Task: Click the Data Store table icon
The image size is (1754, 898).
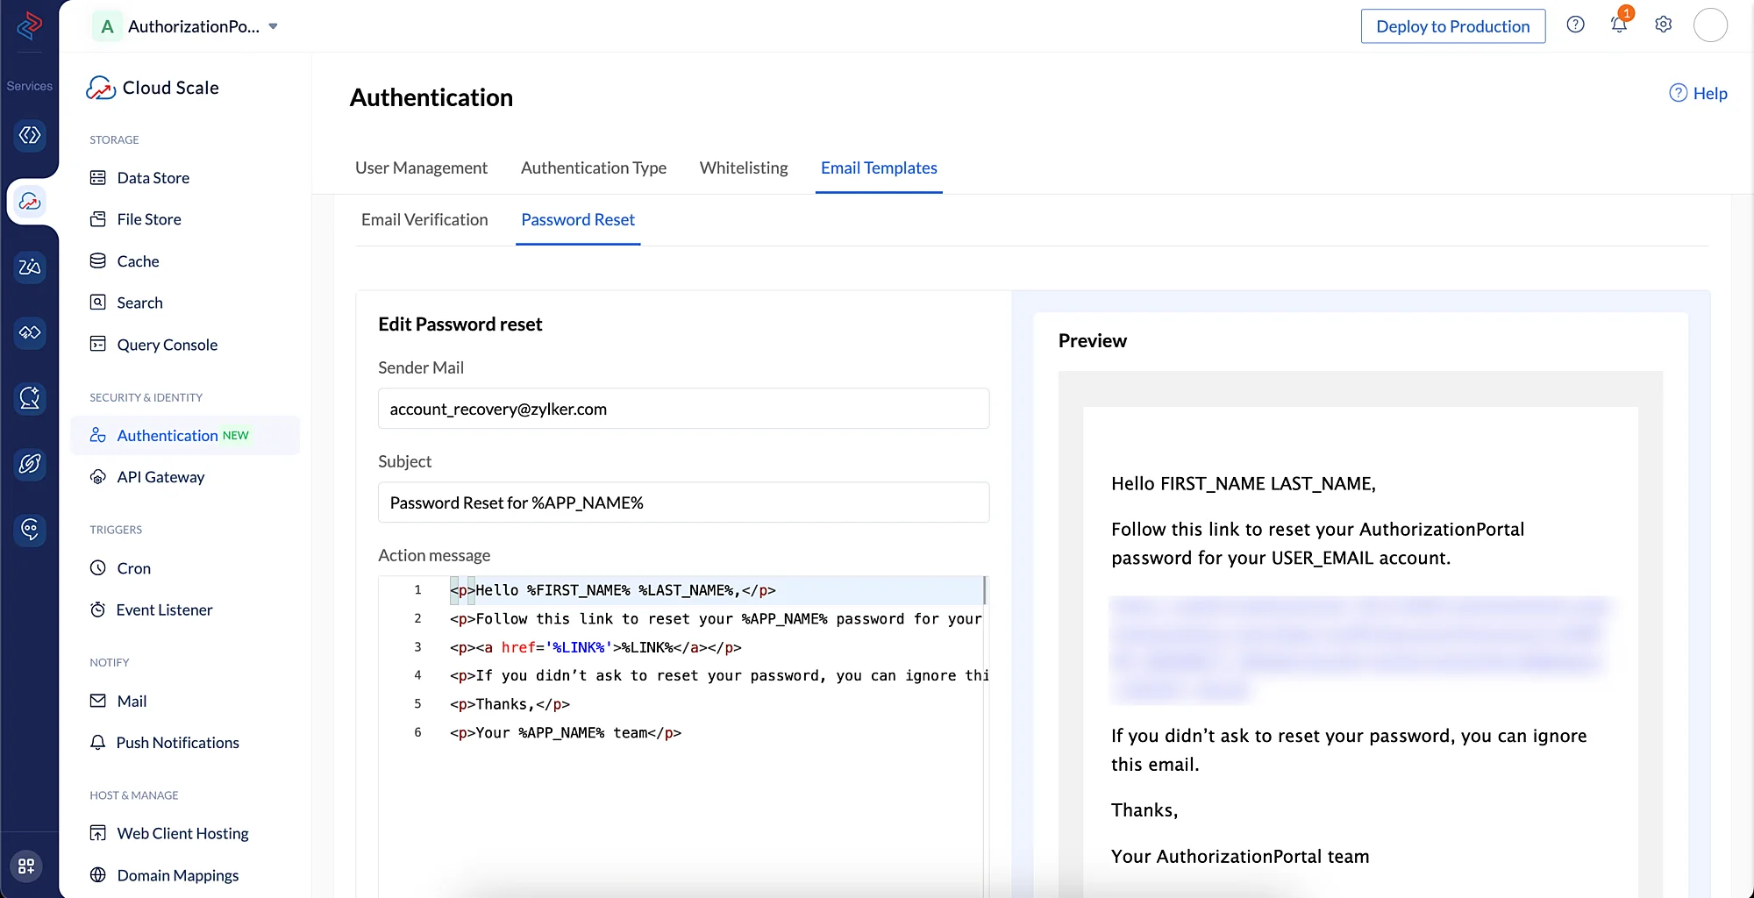Action: click(x=98, y=178)
